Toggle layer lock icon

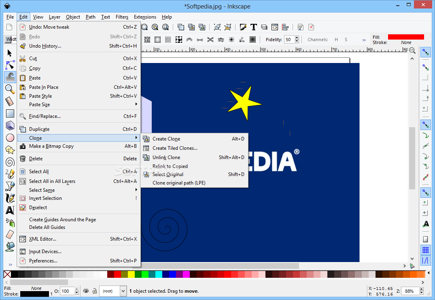tap(95, 291)
